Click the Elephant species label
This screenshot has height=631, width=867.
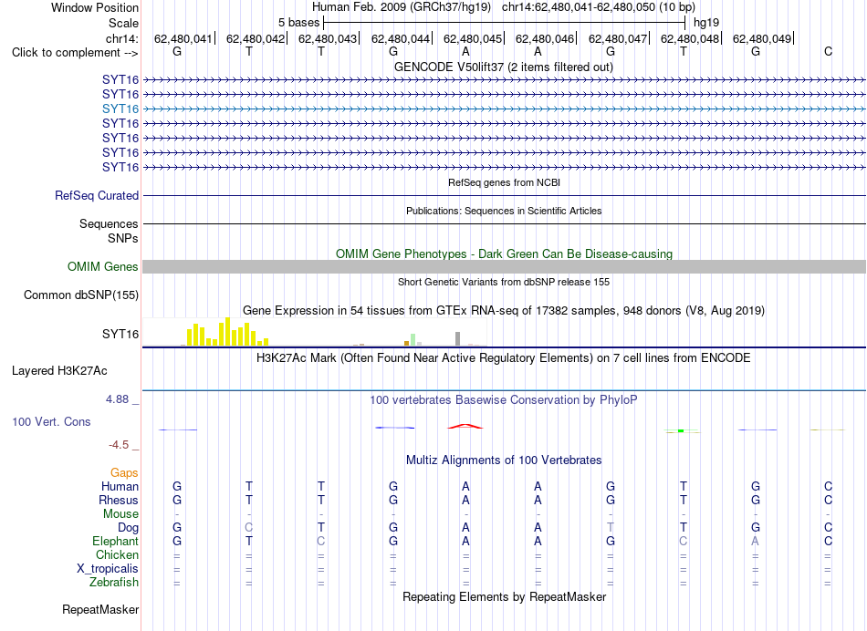(x=116, y=542)
